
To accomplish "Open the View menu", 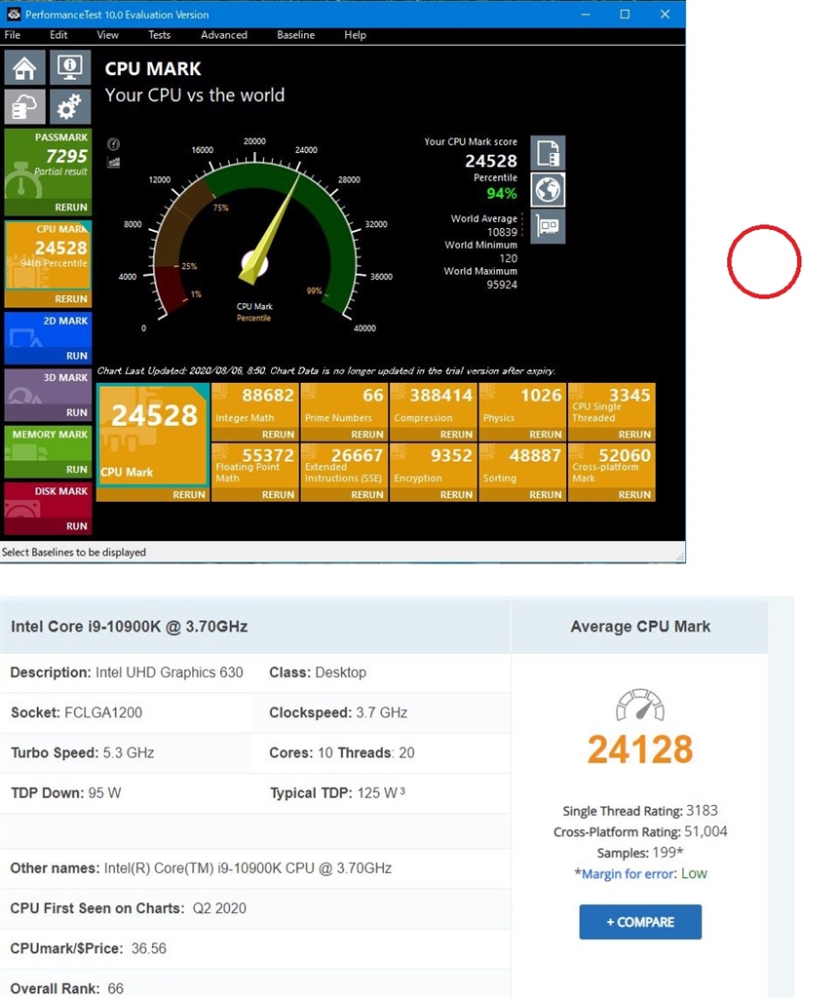I will point(107,35).
